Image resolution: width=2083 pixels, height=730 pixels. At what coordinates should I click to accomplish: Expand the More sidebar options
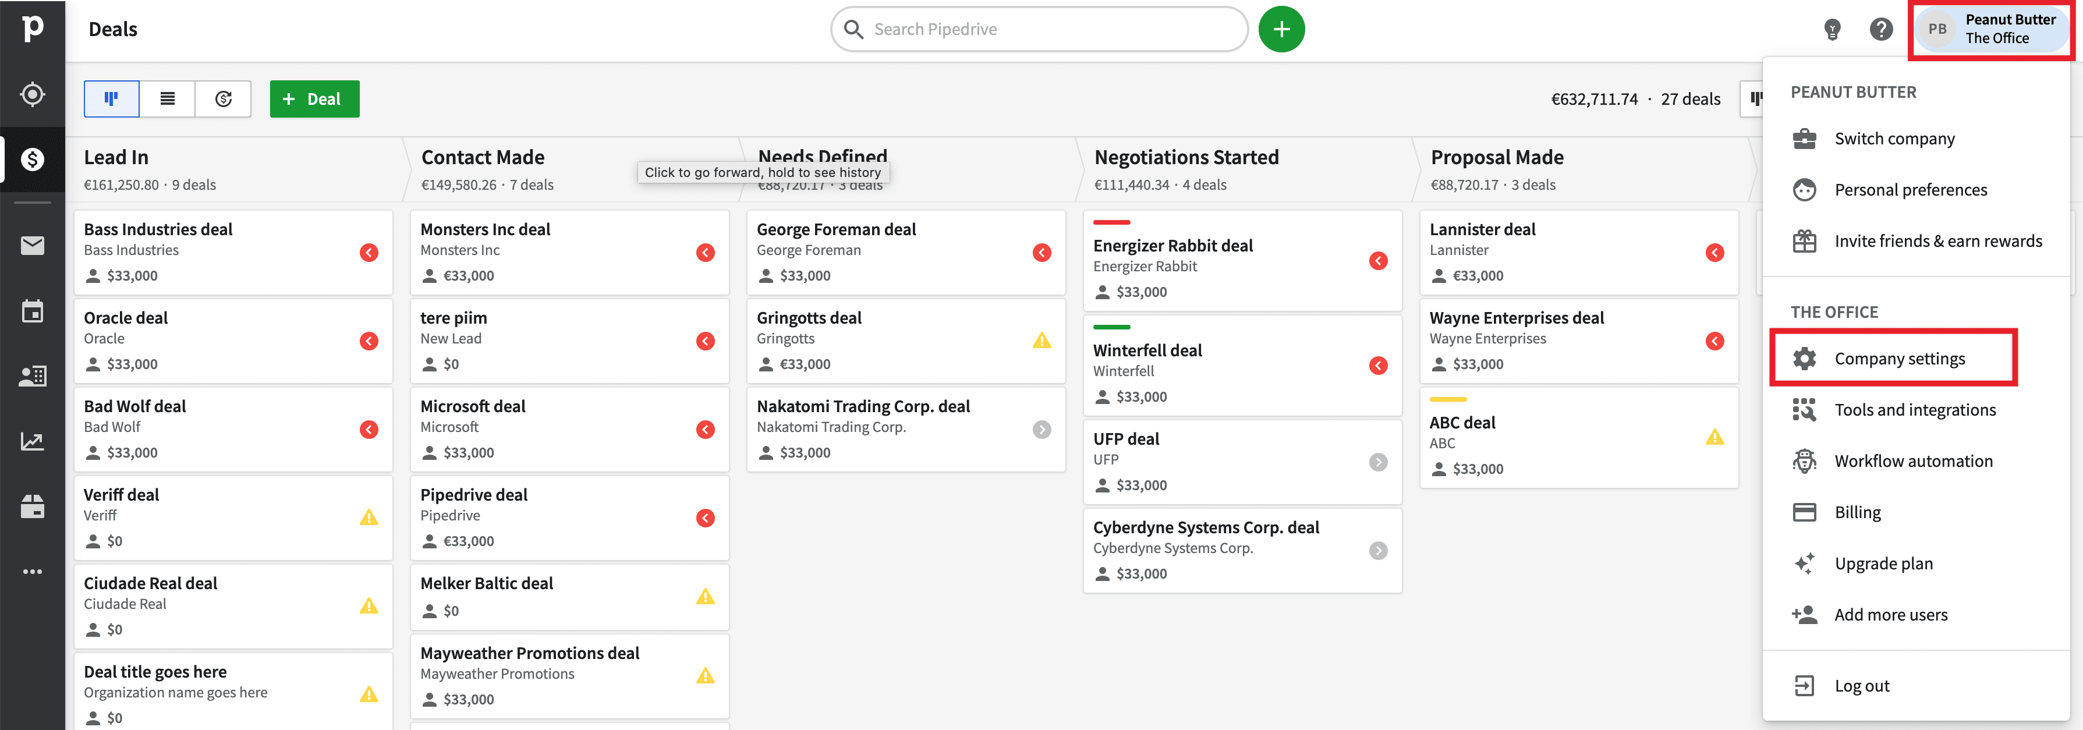(33, 572)
